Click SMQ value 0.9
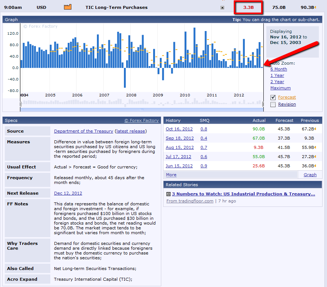 tap(204, 166)
